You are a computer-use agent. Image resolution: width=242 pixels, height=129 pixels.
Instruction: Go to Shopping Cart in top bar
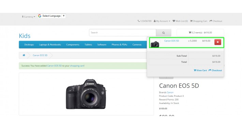pyautogui.click(x=199, y=21)
